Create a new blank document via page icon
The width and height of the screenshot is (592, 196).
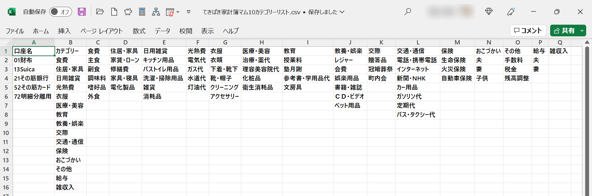tap(114, 12)
